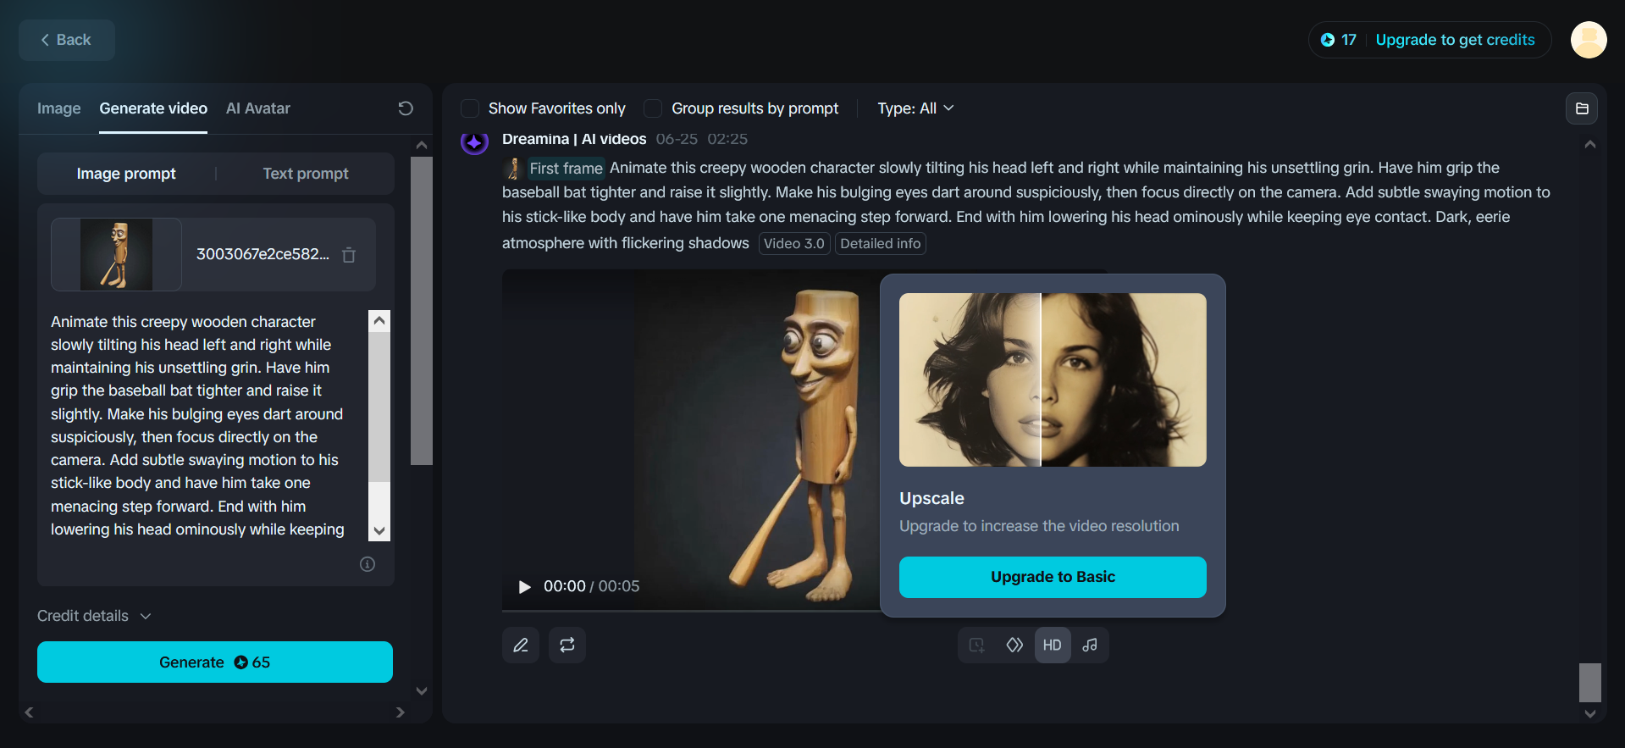
Task: Click the reset/refresh icon in the left panel header
Action: pyautogui.click(x=406, y=108)
